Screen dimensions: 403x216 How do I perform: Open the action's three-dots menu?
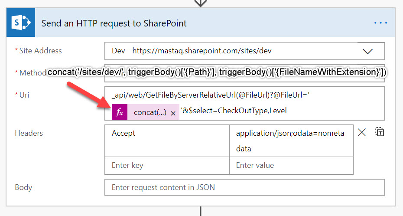click(x=380, y=23)
